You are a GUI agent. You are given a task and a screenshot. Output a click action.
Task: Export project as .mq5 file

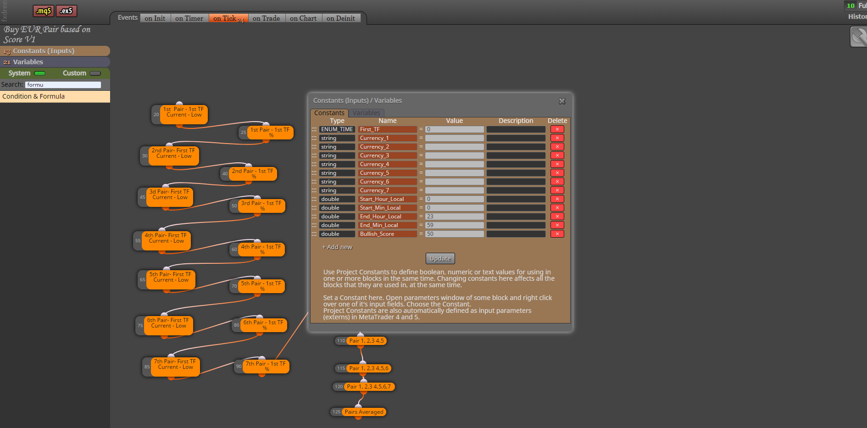click(44, 11)
